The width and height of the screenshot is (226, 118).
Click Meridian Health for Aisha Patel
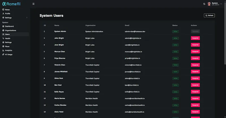click(92, 112)
